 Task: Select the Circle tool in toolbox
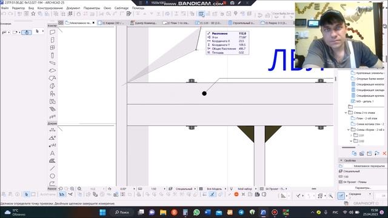[52, 176]
